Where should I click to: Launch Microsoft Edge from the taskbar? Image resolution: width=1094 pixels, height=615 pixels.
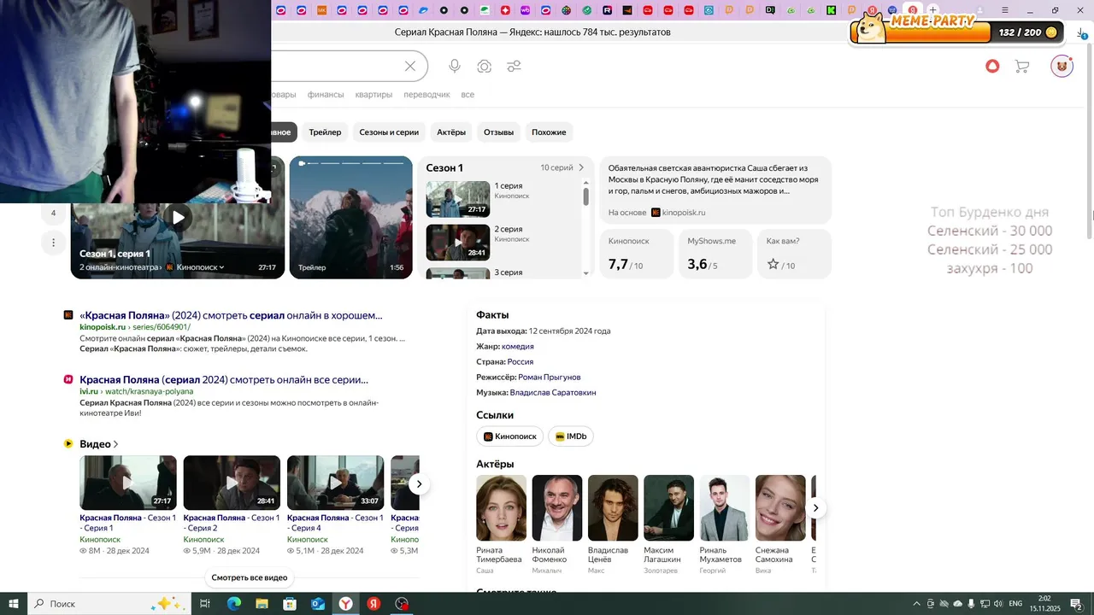(233, 603)
